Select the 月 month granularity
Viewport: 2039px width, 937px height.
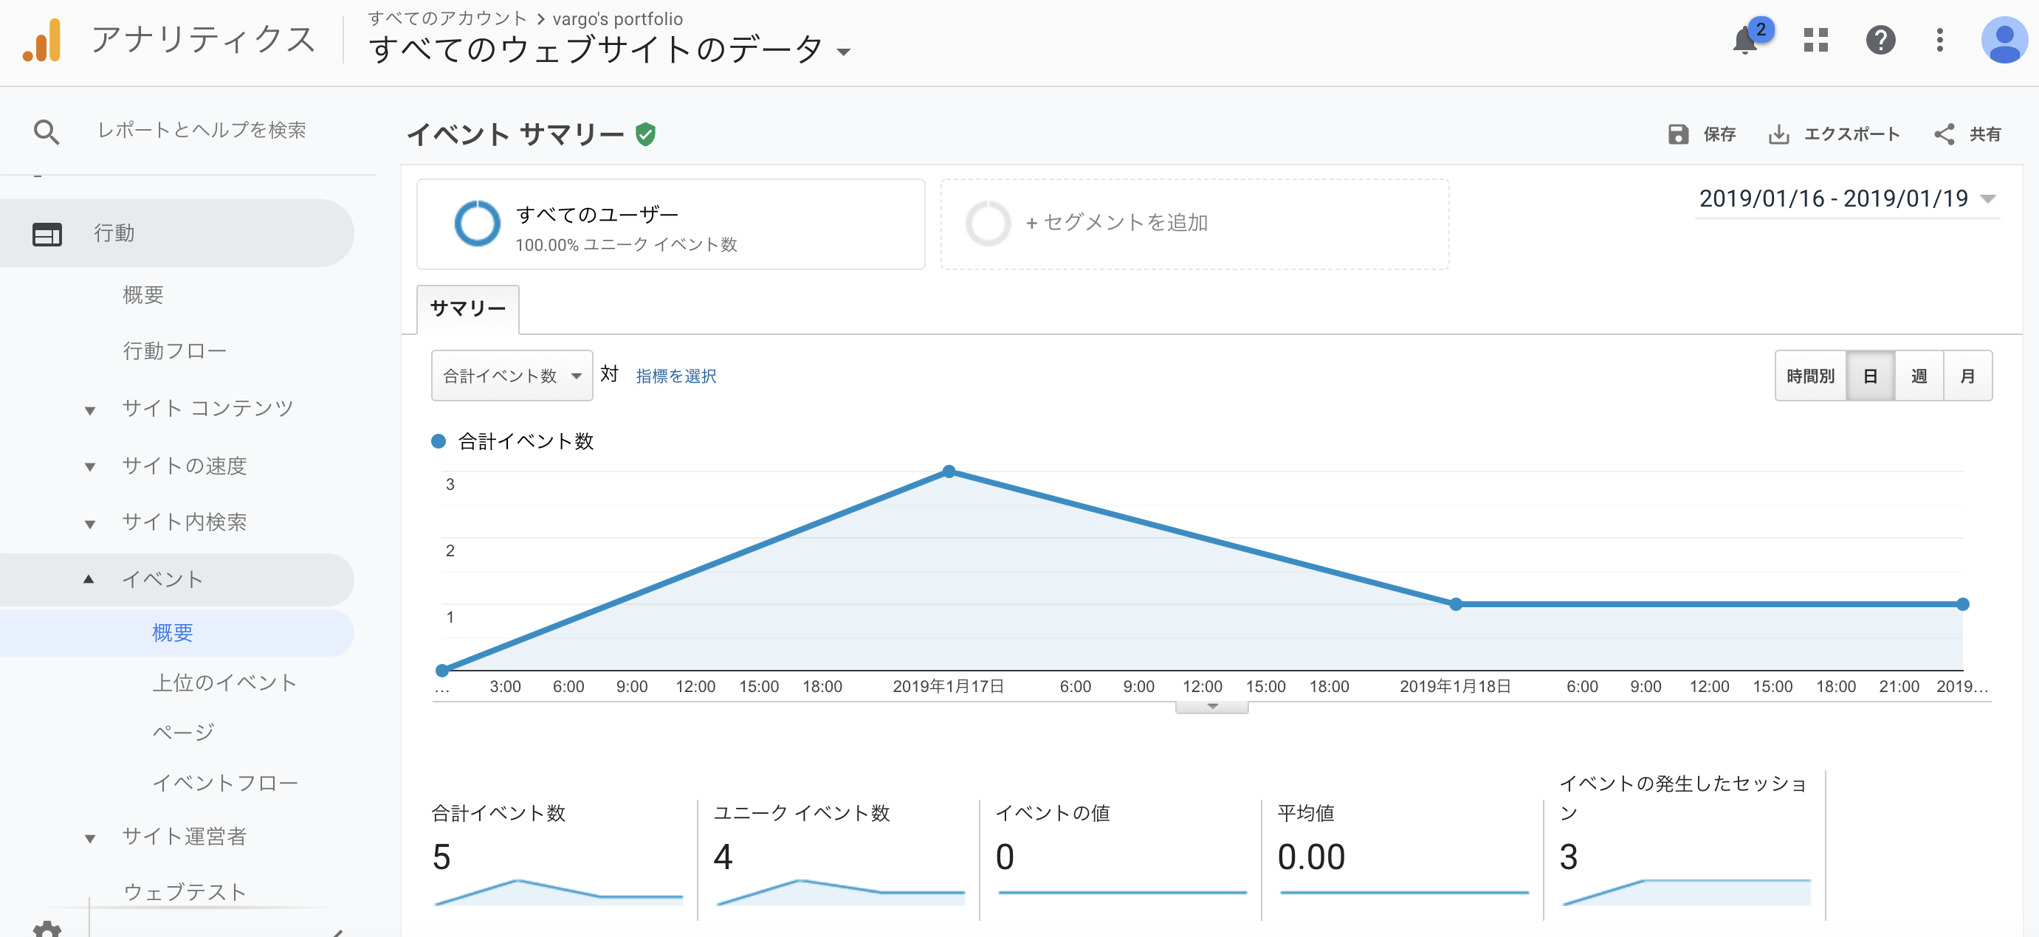[1968, 376]
